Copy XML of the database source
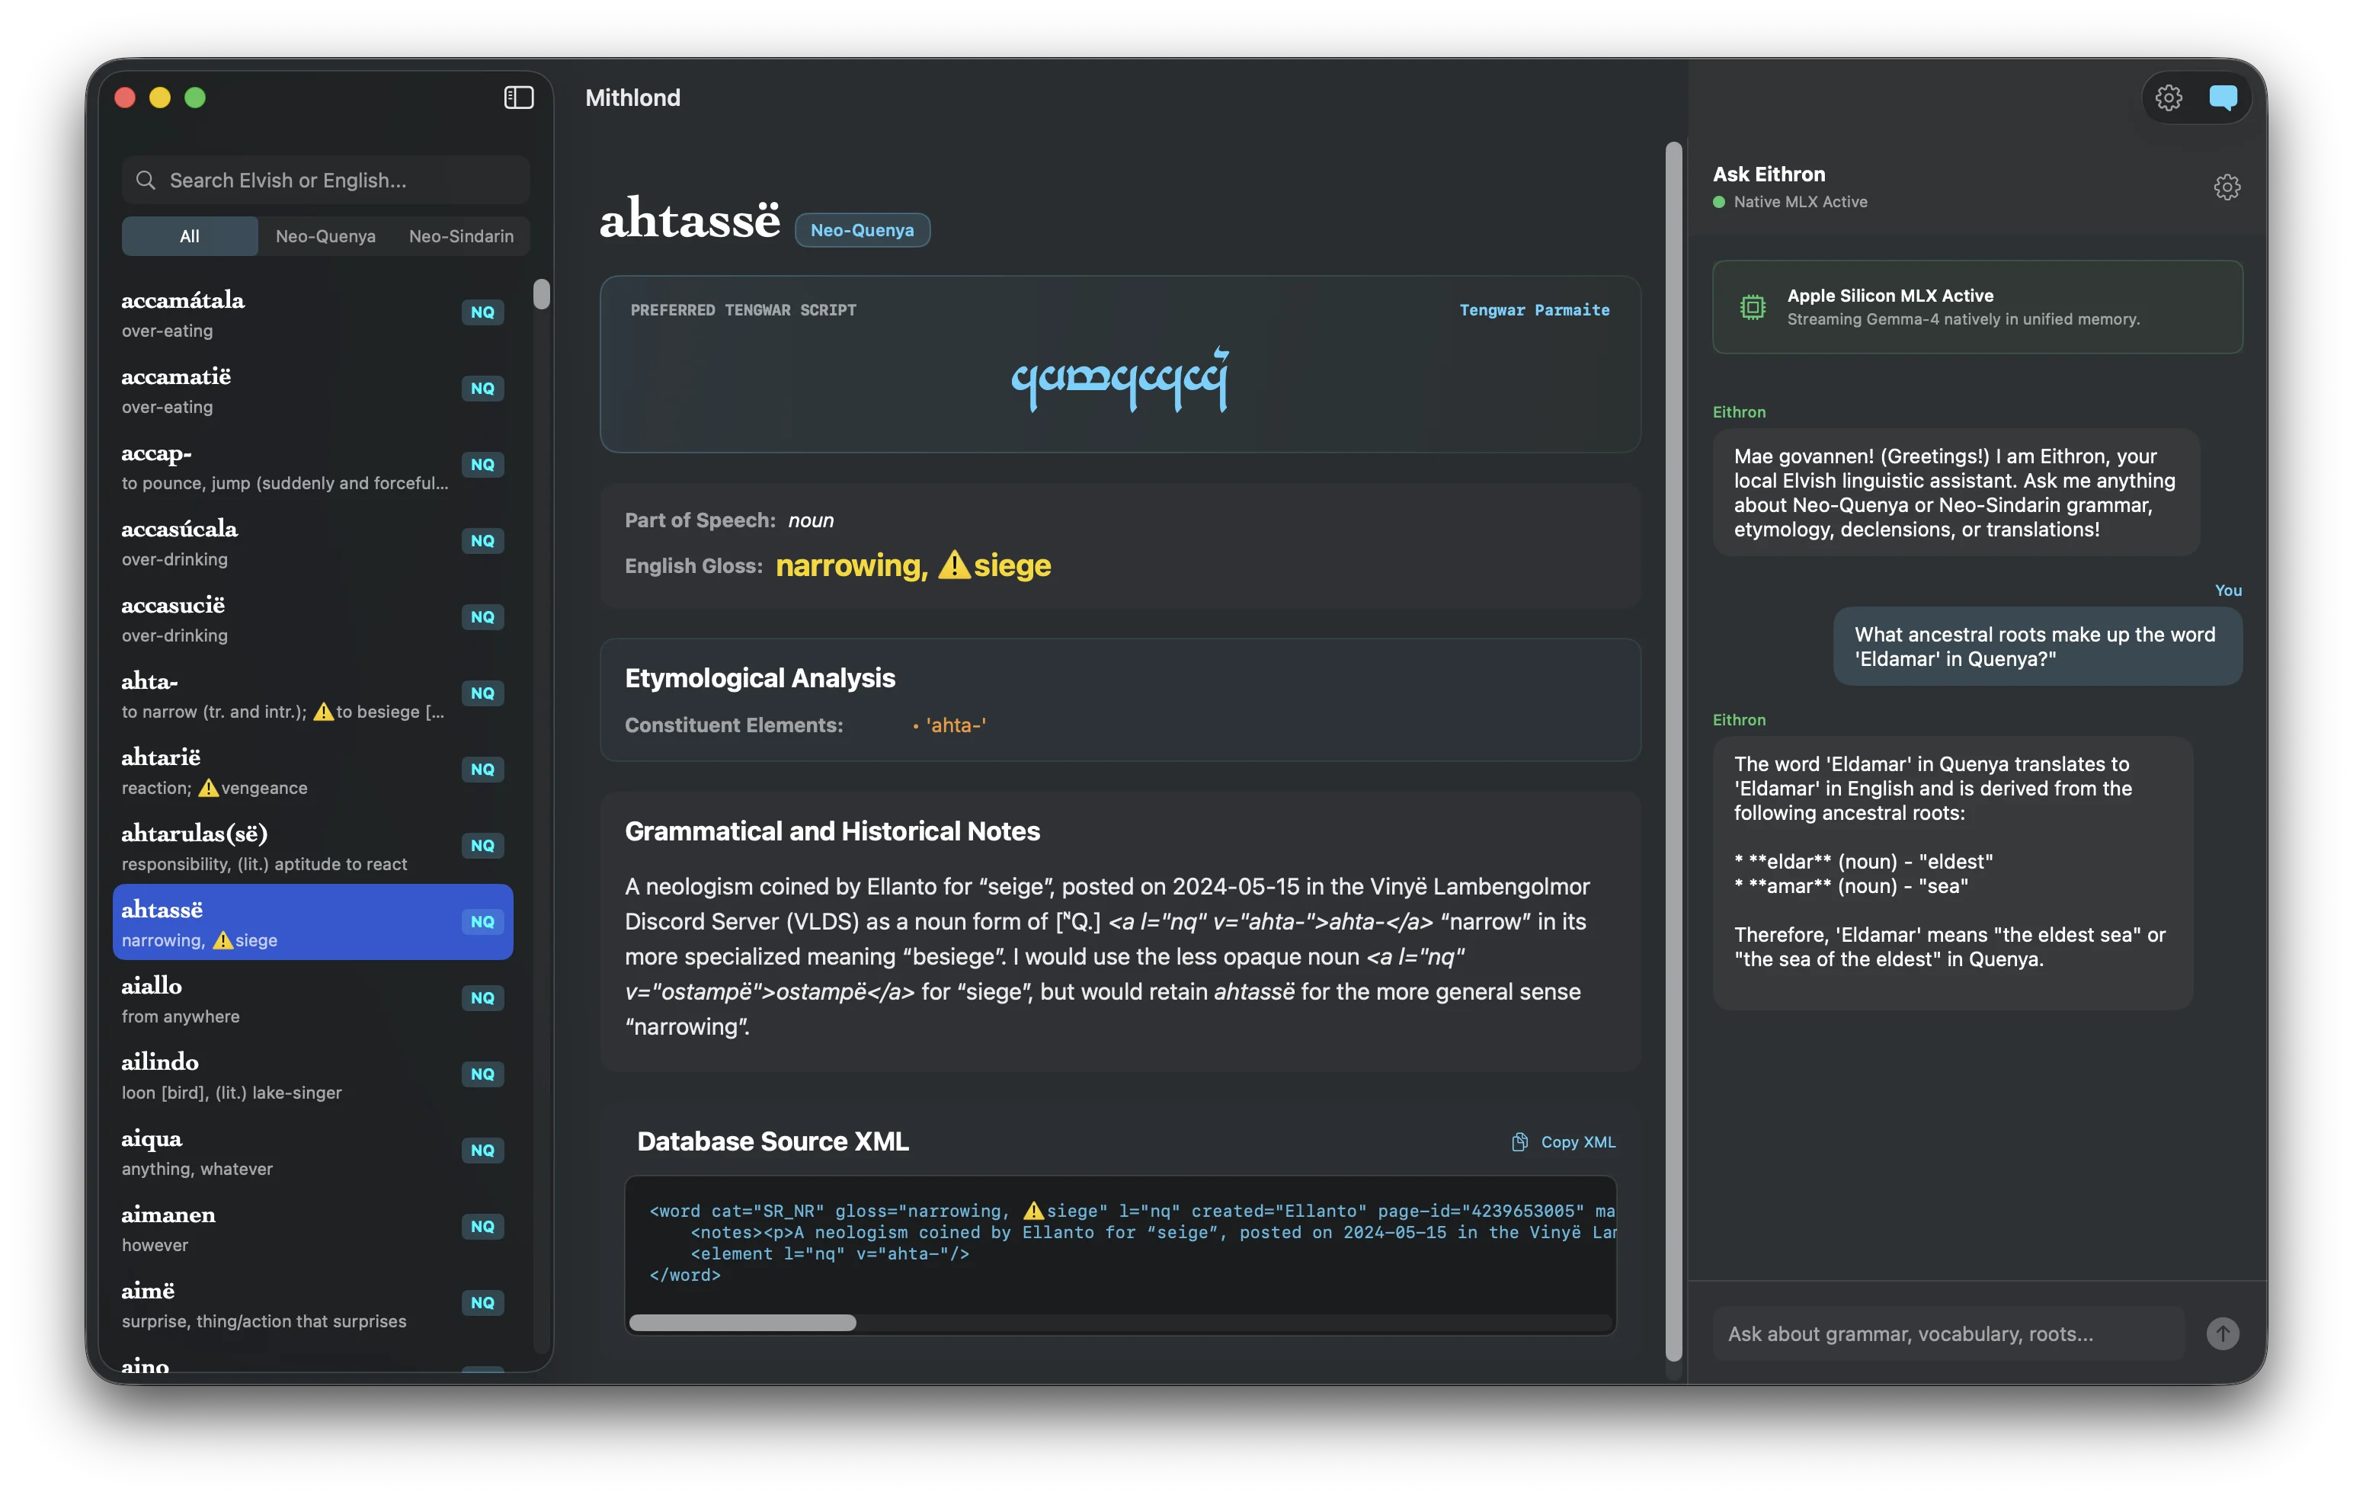2353x1498 pixels. pyautogui.click(x=1564, y=1141)
